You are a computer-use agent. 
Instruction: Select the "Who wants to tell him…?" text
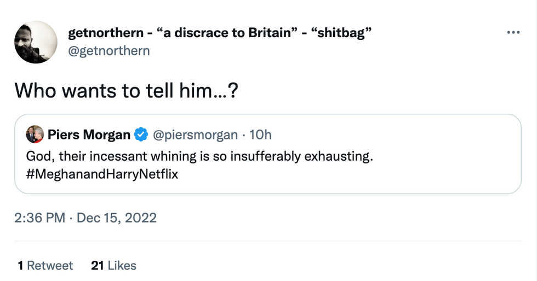[x=125, y=90]
